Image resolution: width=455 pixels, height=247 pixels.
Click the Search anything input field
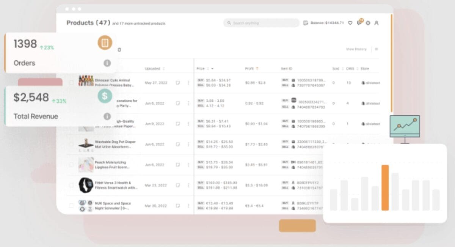pyautogui.click(x=262, y=23)
